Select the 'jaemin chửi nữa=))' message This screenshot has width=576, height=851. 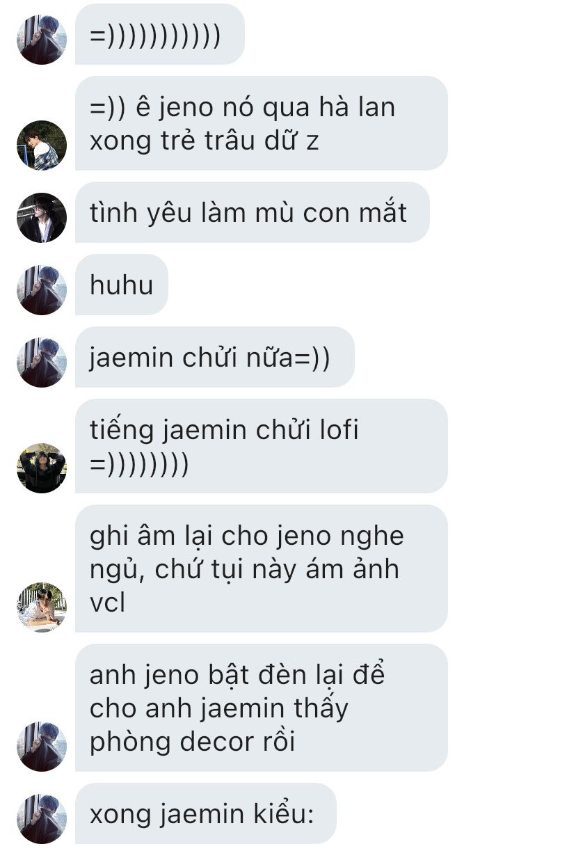[x=215, y=357]
